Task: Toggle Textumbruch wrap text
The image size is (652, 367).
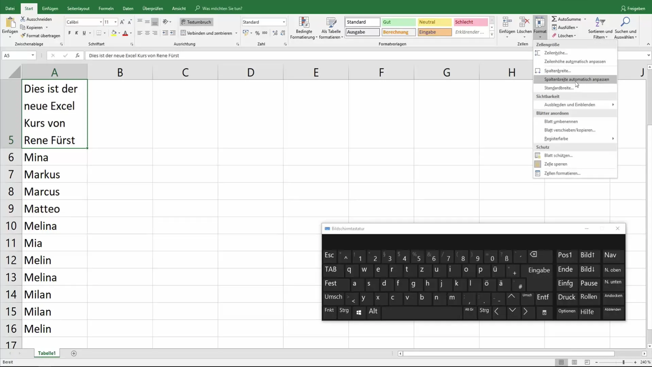Action: coord(196,22)
